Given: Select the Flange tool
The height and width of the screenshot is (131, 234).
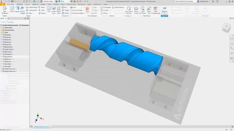Looking at the screenshot, I should click(17, 9).
